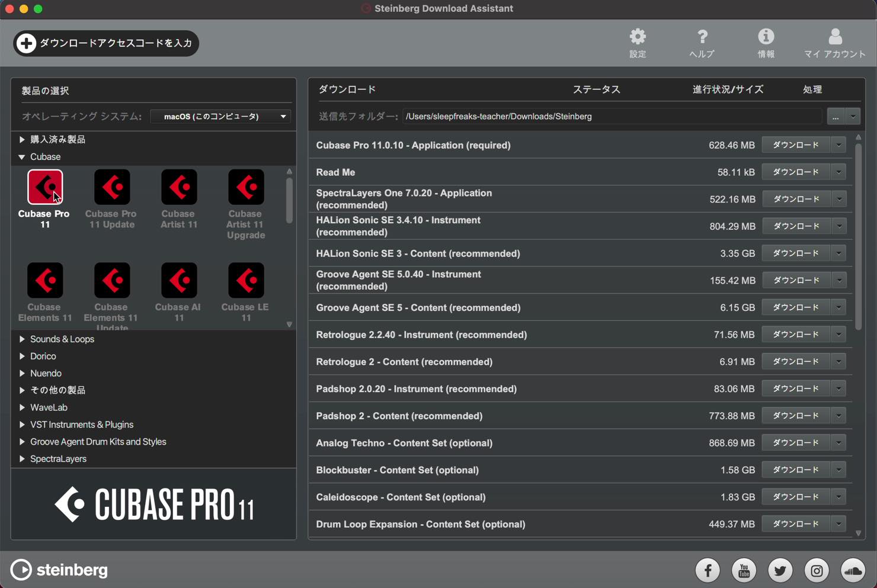Viewport: 877px width, 588px height.
Task: Click the ステータス column header
Action: click(x=596, y=89)
